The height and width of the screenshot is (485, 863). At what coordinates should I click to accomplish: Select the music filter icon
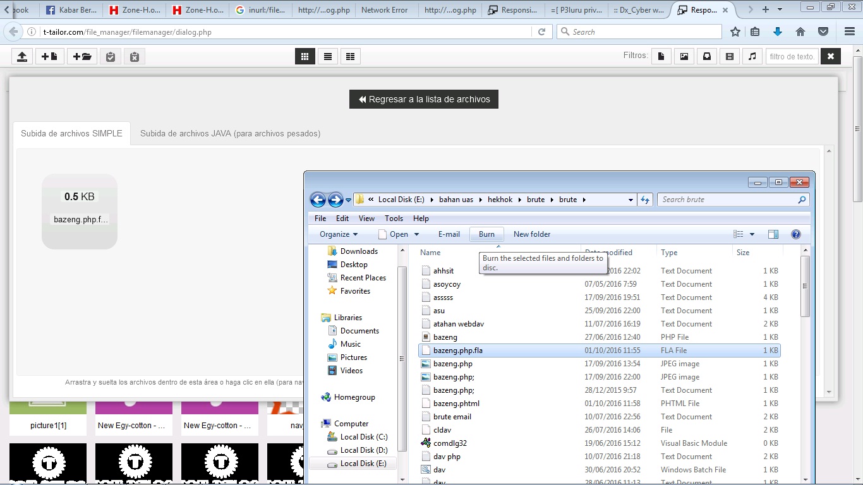pyautogui.click(x=751, y=56)
